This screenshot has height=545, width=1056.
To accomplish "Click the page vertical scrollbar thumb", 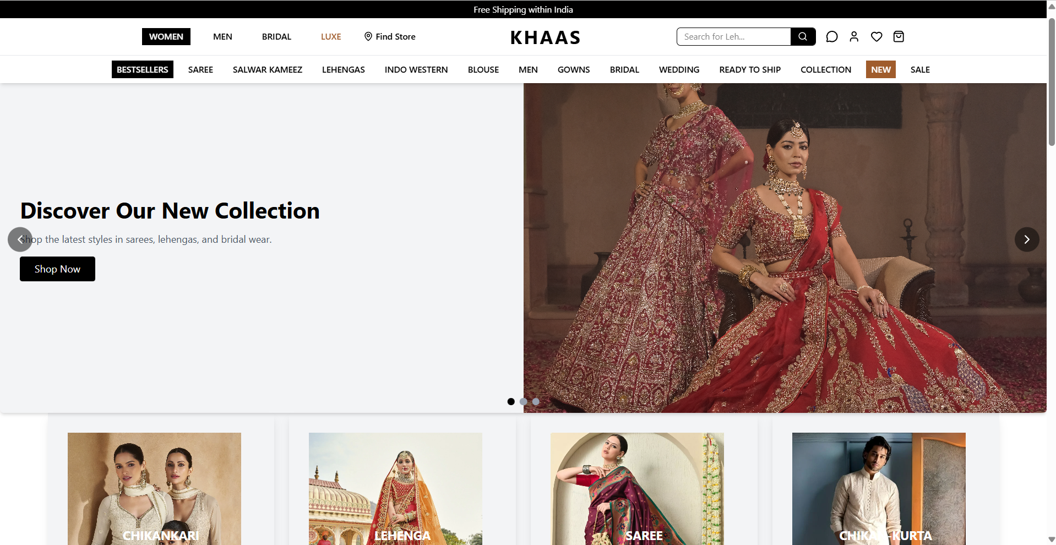I will [1051, 83].
